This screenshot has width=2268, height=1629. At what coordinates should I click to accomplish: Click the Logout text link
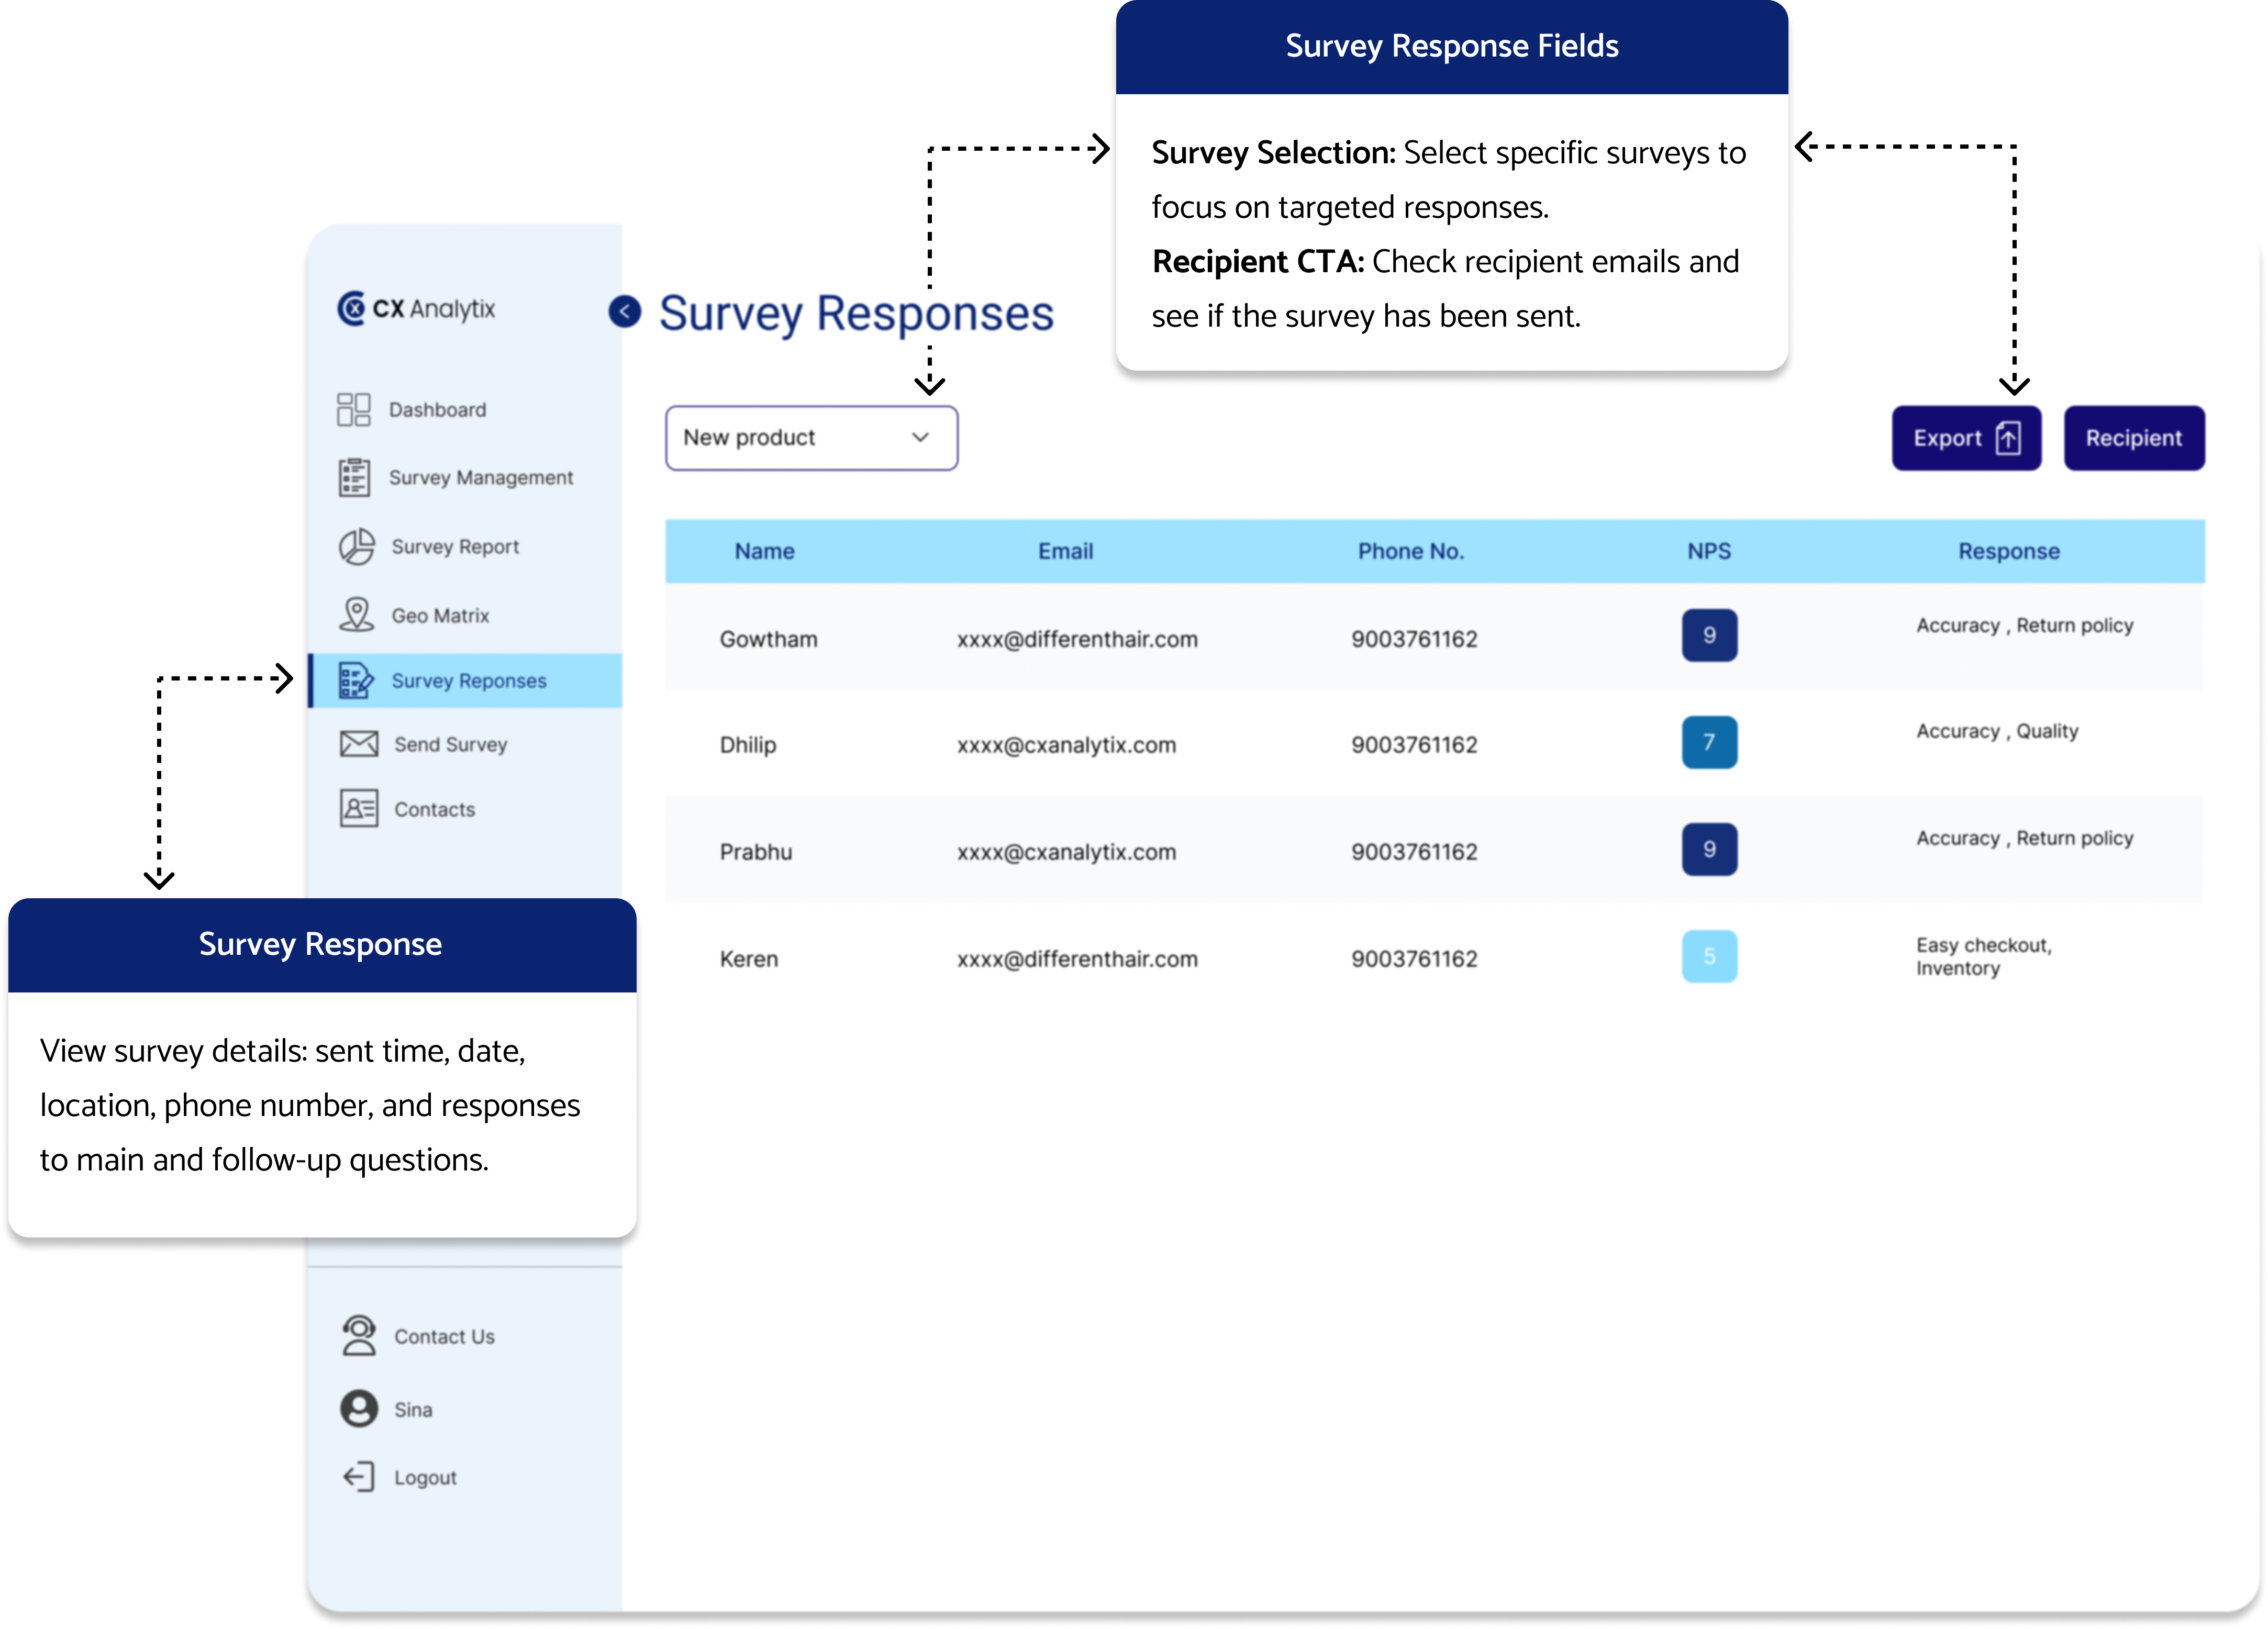425,1478
